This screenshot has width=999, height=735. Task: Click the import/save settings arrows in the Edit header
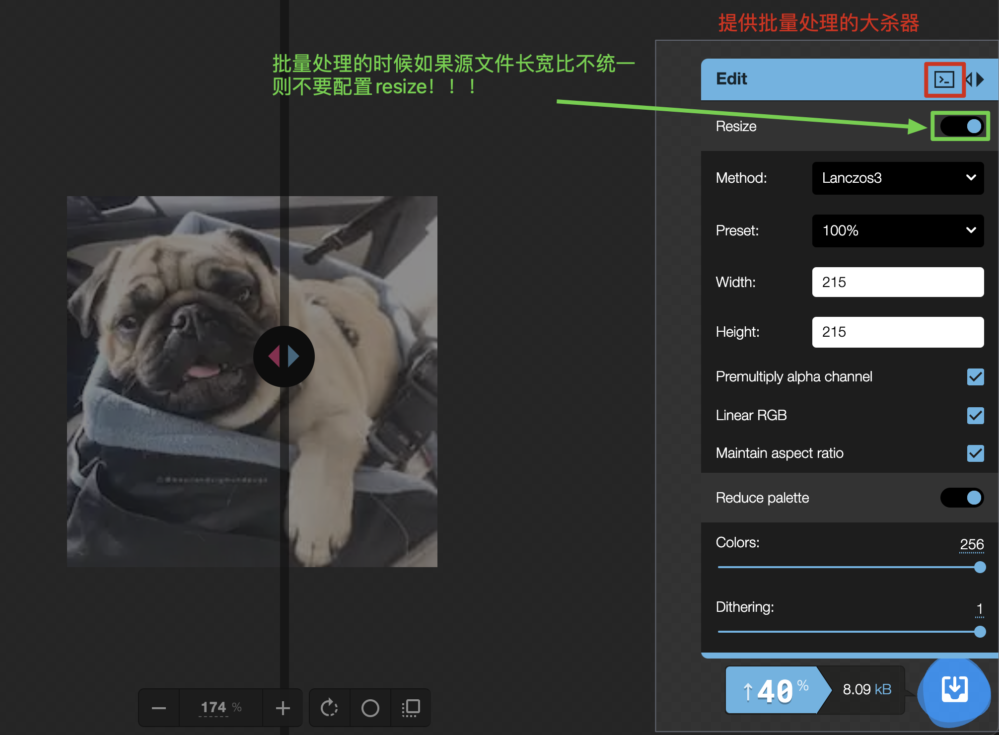[x=975, y=79]
